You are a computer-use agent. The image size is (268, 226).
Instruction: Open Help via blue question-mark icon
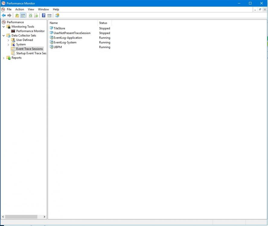44,15
